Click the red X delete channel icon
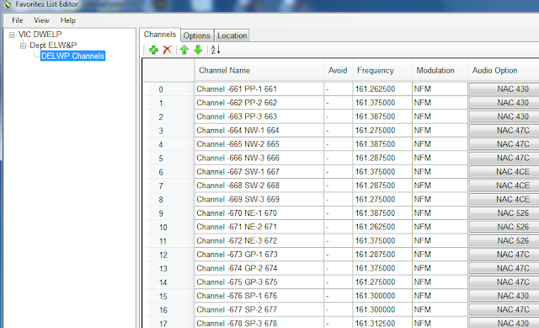539x328 pixels. click(168, 50)
